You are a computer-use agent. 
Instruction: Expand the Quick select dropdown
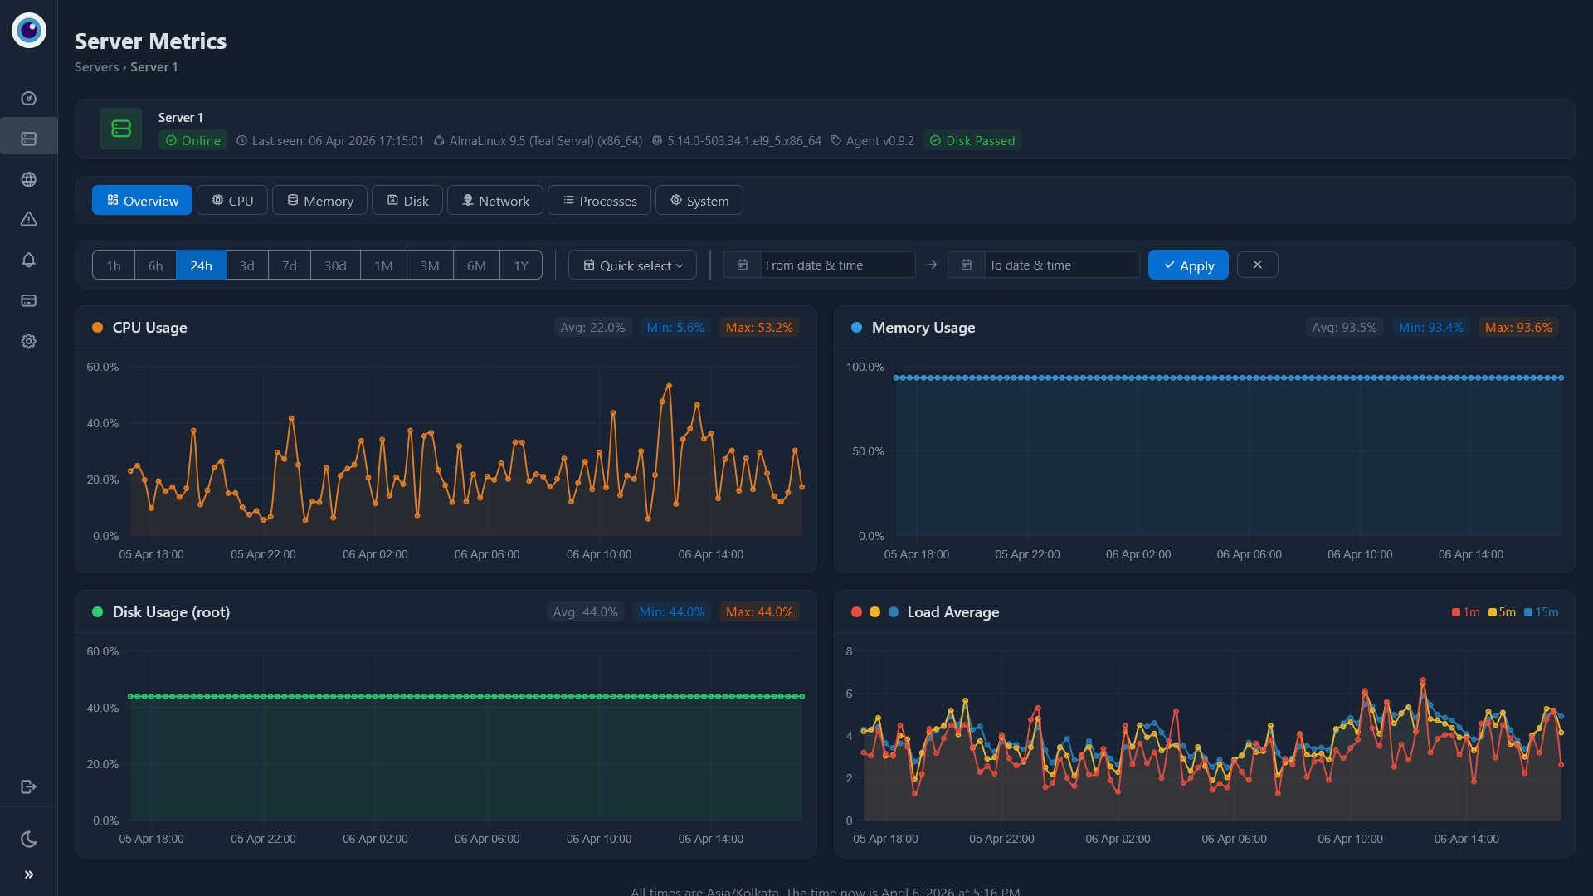tap(632, 265)
